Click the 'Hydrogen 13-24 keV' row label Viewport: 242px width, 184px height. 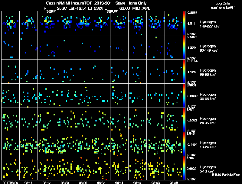click(208, 145)
